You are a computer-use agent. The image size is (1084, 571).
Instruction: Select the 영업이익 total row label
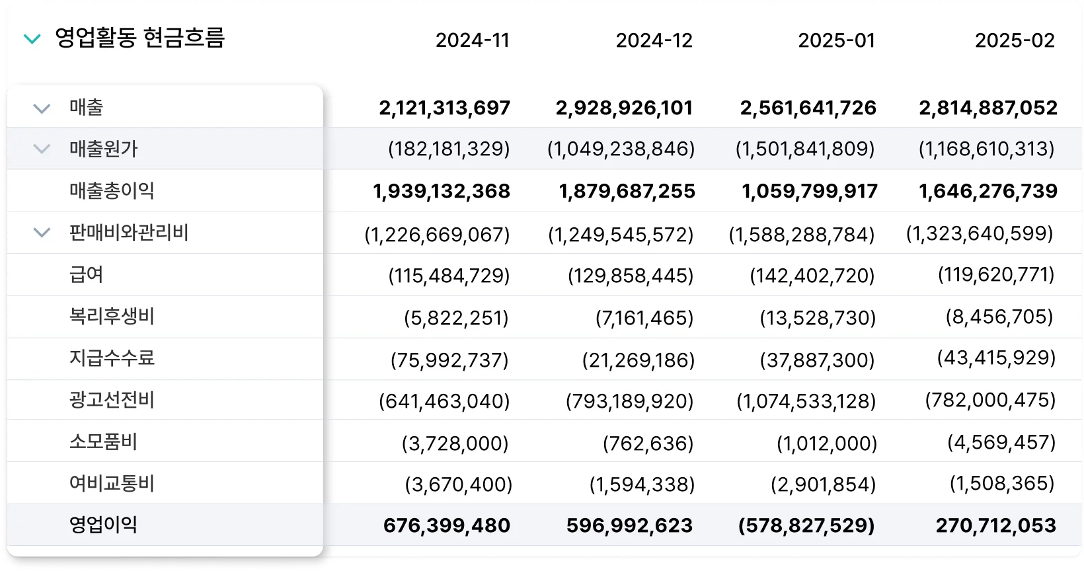[103, 525]
